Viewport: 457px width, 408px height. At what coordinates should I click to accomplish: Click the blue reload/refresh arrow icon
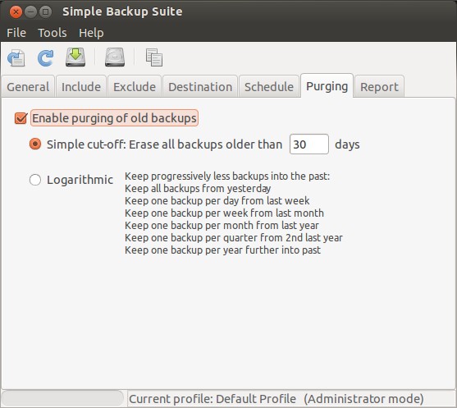46,57
